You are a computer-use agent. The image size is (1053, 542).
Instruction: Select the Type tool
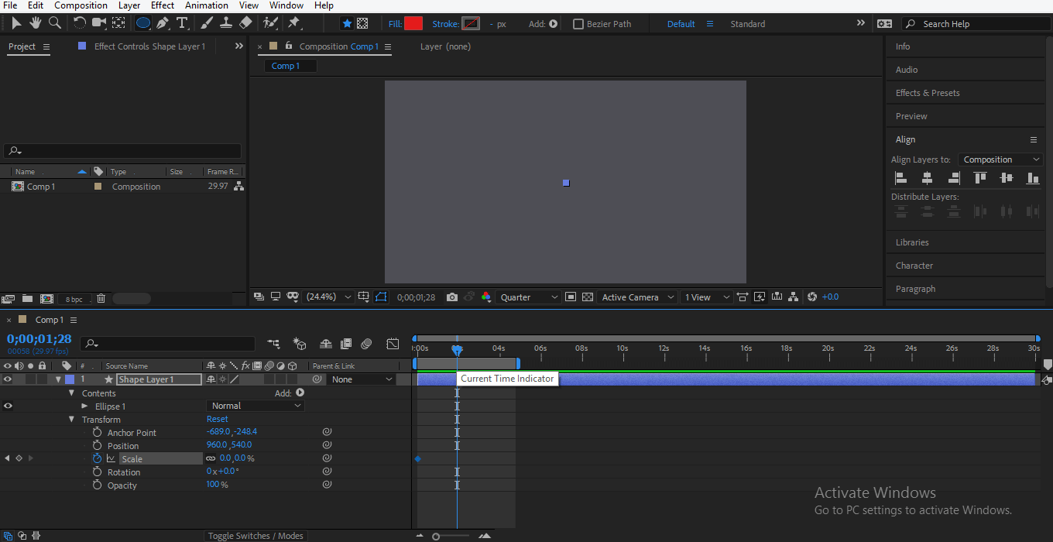point(182,23)
